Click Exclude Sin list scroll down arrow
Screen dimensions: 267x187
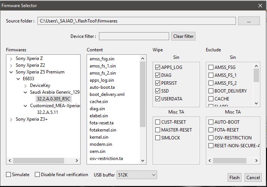point(256,103)
